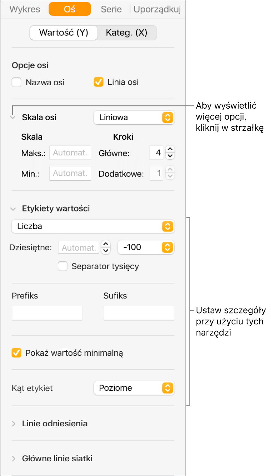The width and height of the screenshot is (271, 476).
Task: Collapse the Skala osi section arrow
Action: coord(13,117)
